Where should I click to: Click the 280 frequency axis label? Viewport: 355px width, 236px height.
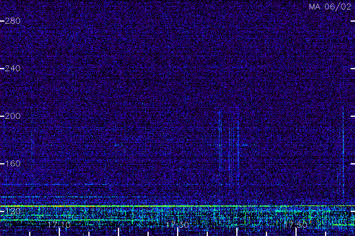point(13,21)
